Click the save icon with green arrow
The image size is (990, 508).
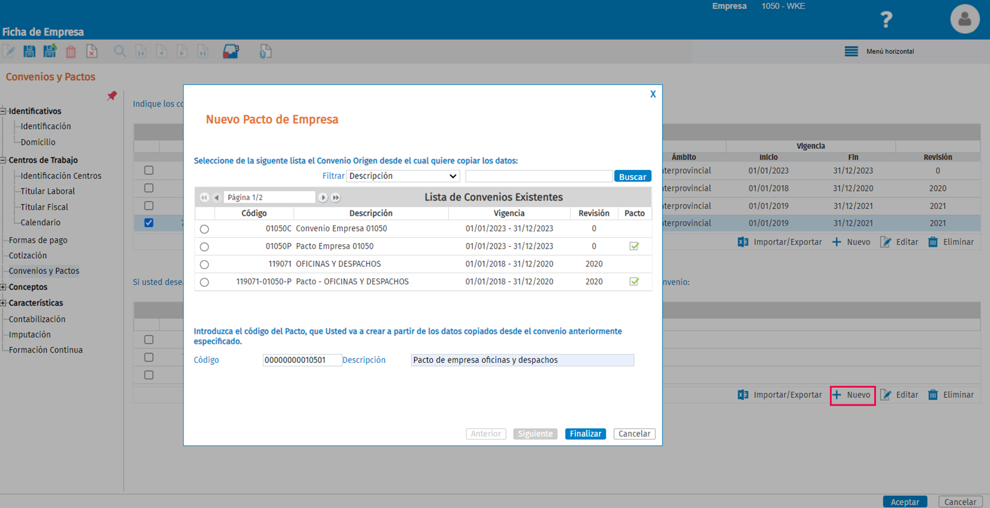coord(50,52)
